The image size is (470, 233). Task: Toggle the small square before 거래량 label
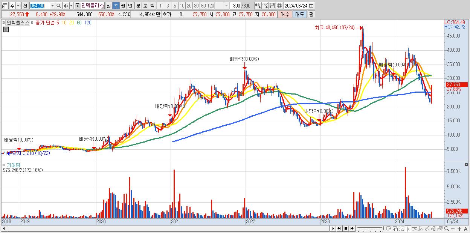pos(4,165)
